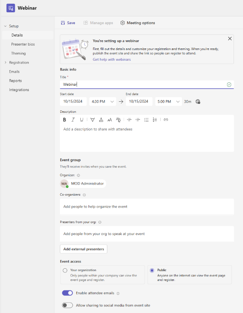Viewport: 243px width, 313px height.
Task: Open Theming page
Action: pyautogui.click(x=18, y=53)
